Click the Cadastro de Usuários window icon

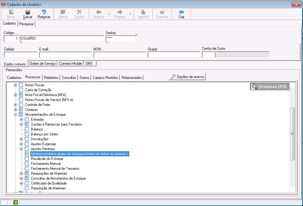tap(3, 4)
